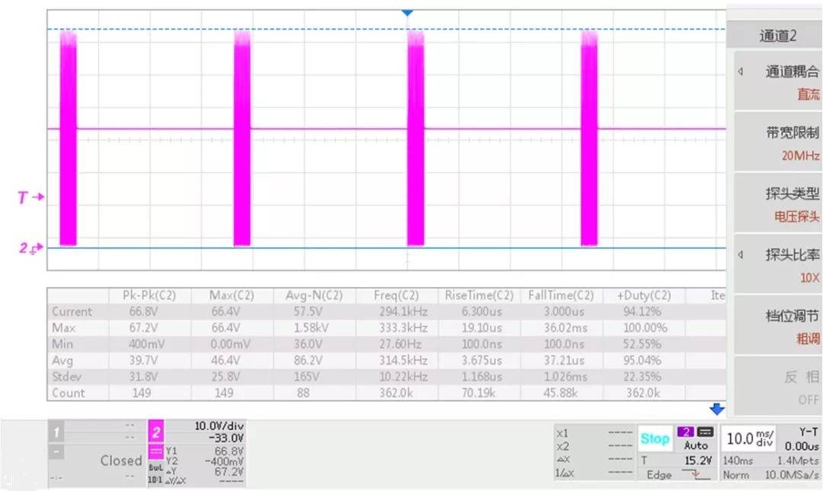
Task: Click the trigger source channel 2 badge
Action: [x=684, y=432]
